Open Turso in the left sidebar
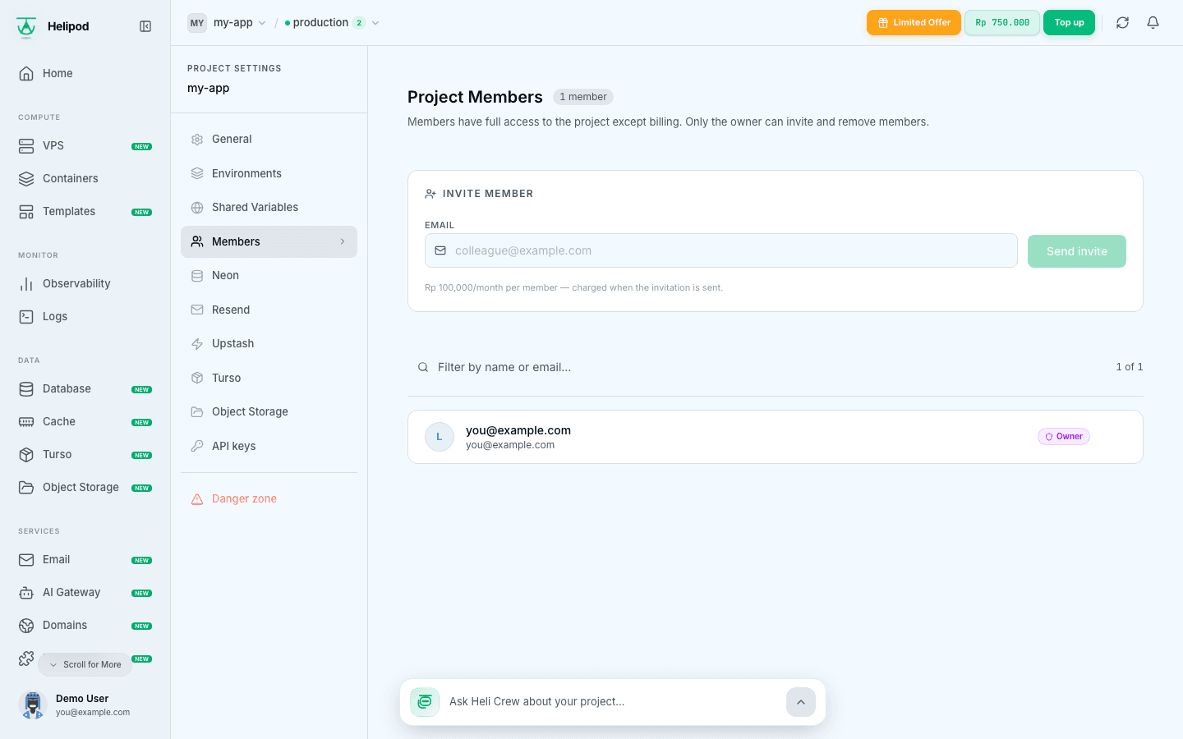 [x=85, y=454]
